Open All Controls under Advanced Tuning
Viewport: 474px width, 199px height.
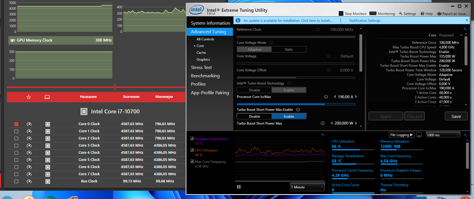coord(205,39)
